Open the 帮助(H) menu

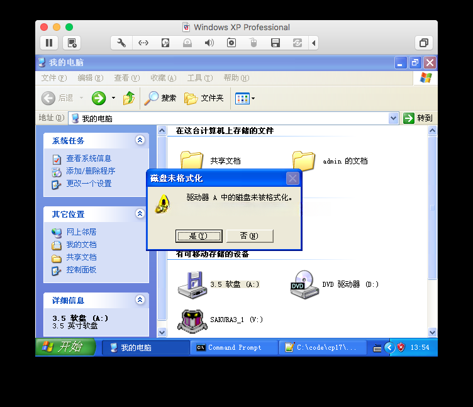(x=237, y=78)
